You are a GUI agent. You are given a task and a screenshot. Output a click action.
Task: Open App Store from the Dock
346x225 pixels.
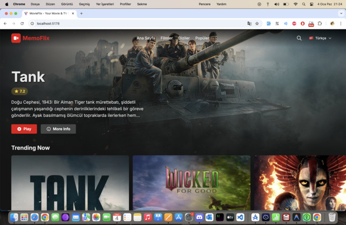pos(179,217)
